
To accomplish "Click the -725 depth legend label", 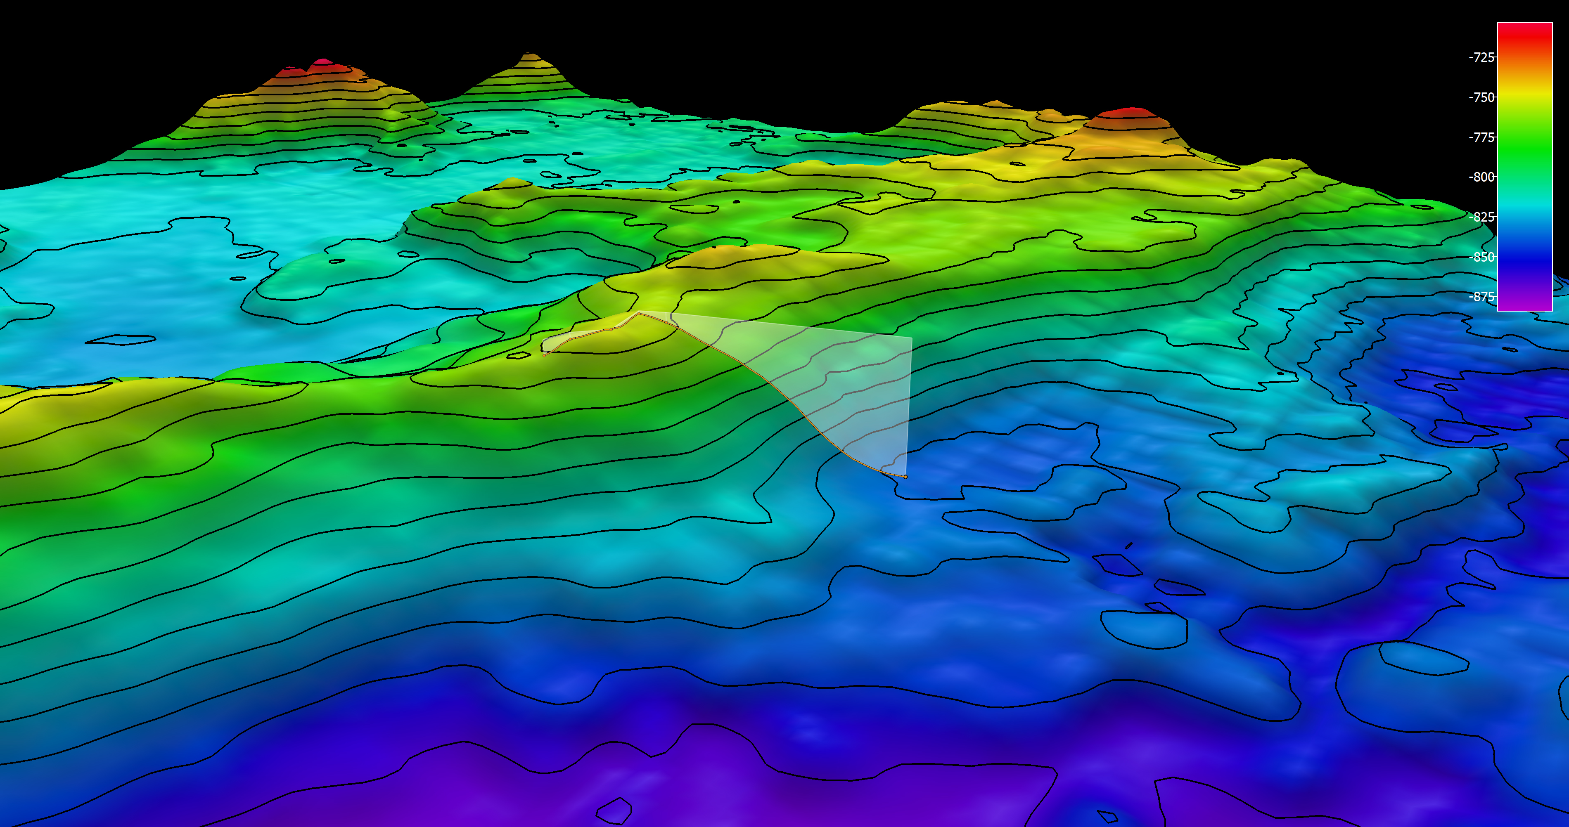I will [1481, 57].
